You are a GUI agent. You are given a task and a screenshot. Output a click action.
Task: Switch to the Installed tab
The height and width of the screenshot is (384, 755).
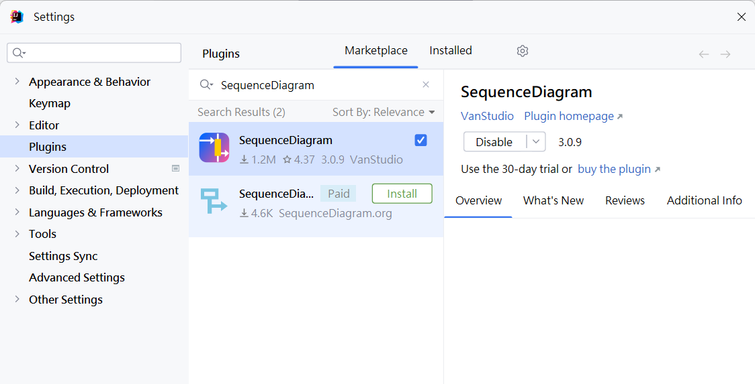(x=451, y=50)
